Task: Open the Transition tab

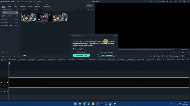Action: click(x=23, y=5)
